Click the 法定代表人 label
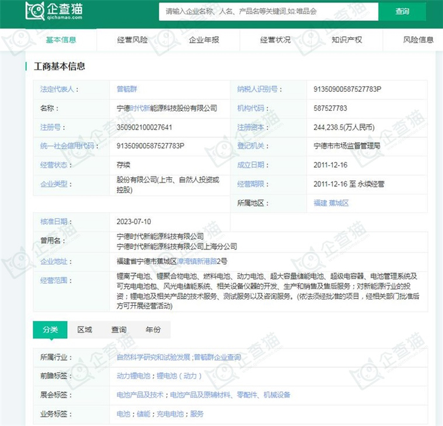This screenshot has width=443, height=426. tap(58, 89)
